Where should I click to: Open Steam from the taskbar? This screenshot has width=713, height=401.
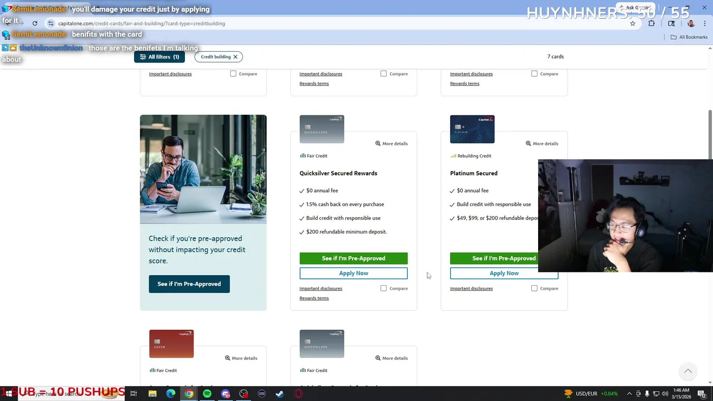tap(280, 394)
